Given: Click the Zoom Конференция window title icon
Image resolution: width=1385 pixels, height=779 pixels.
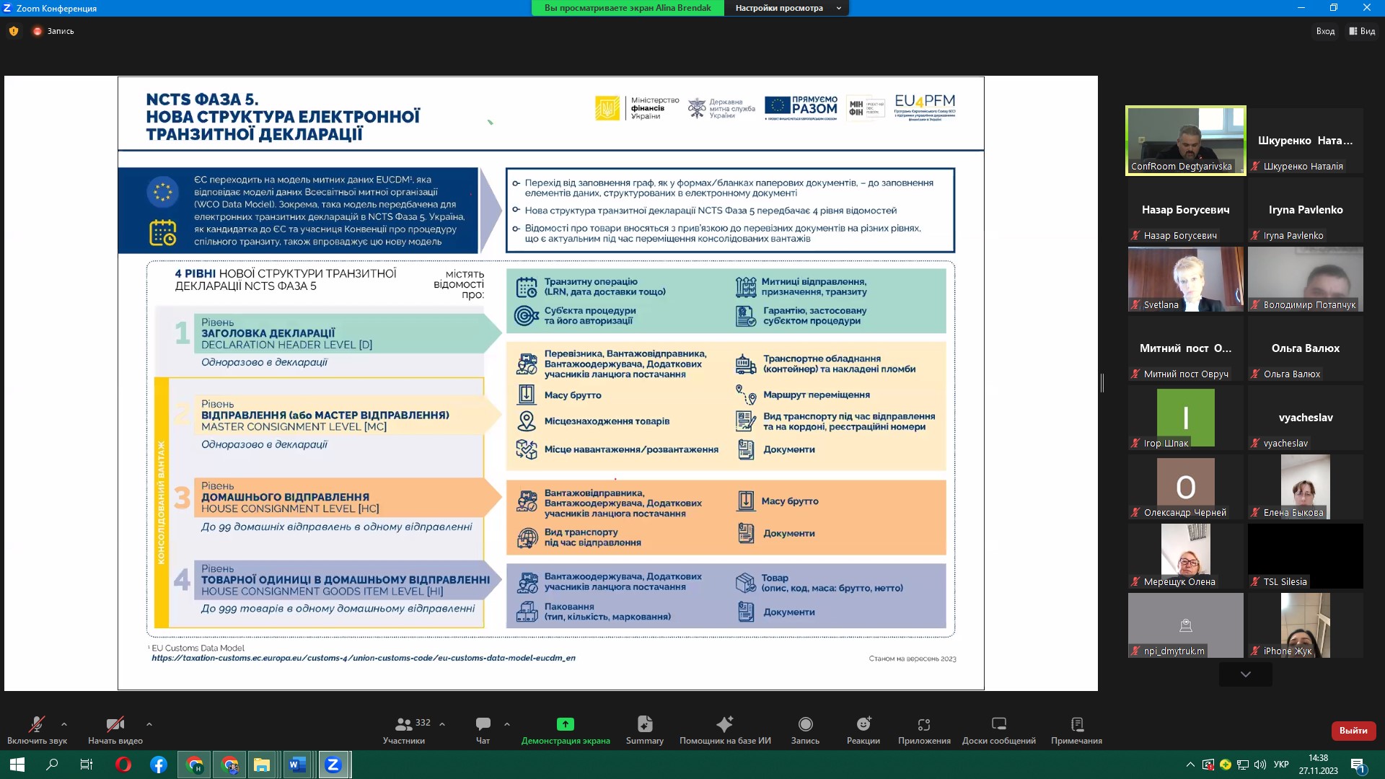Looking at the screenshot, I should pos(7,8).
